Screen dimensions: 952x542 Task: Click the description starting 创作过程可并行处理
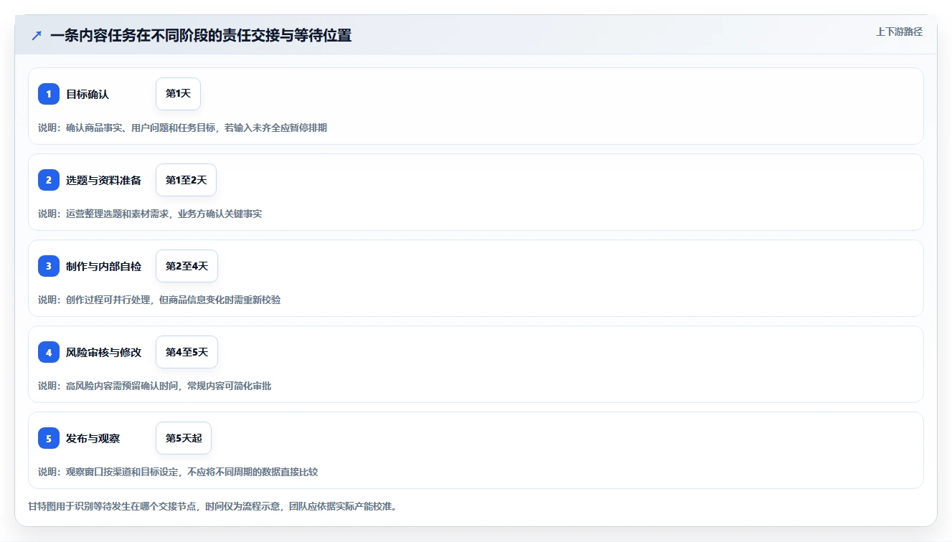159,300
